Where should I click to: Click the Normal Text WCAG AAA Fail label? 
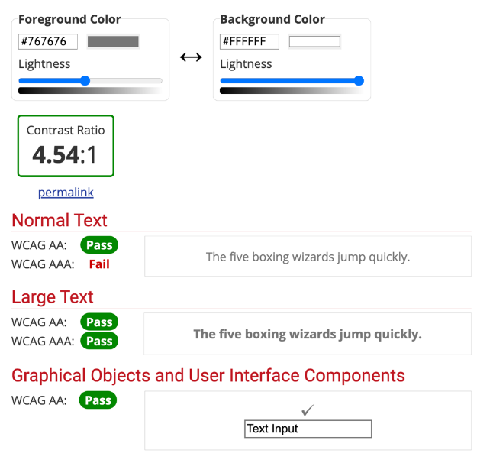point(99,264)
